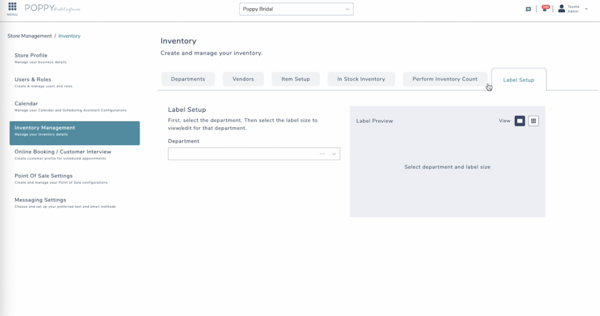
Task: Click the notifications bell icon
Action: 545,9
